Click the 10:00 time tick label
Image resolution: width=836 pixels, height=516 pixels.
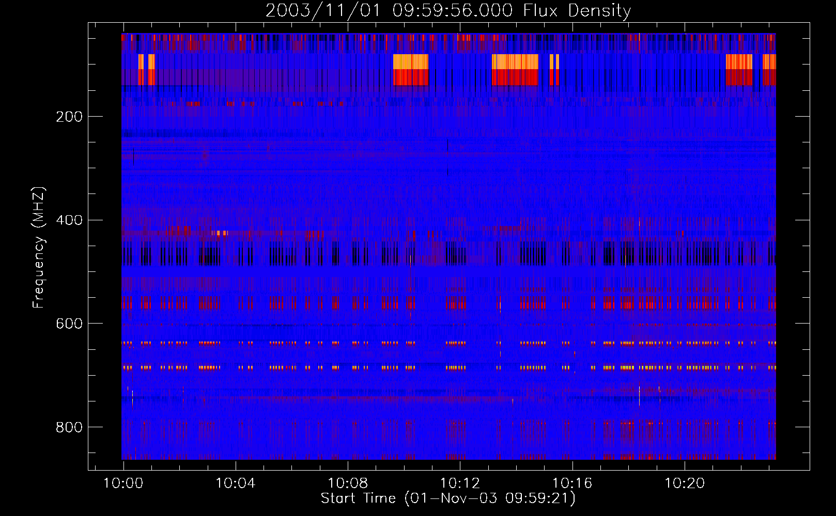coord(123,483)
